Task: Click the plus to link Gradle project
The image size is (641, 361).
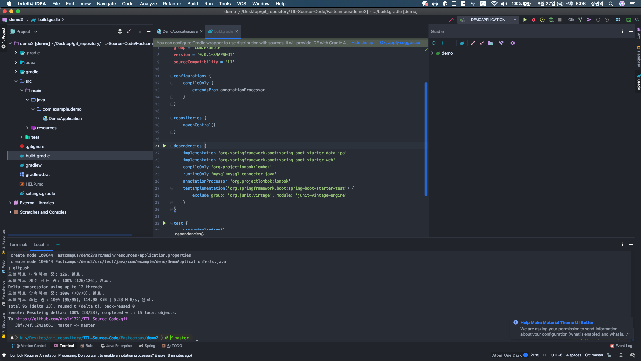Action: click(x=442, y=43)
